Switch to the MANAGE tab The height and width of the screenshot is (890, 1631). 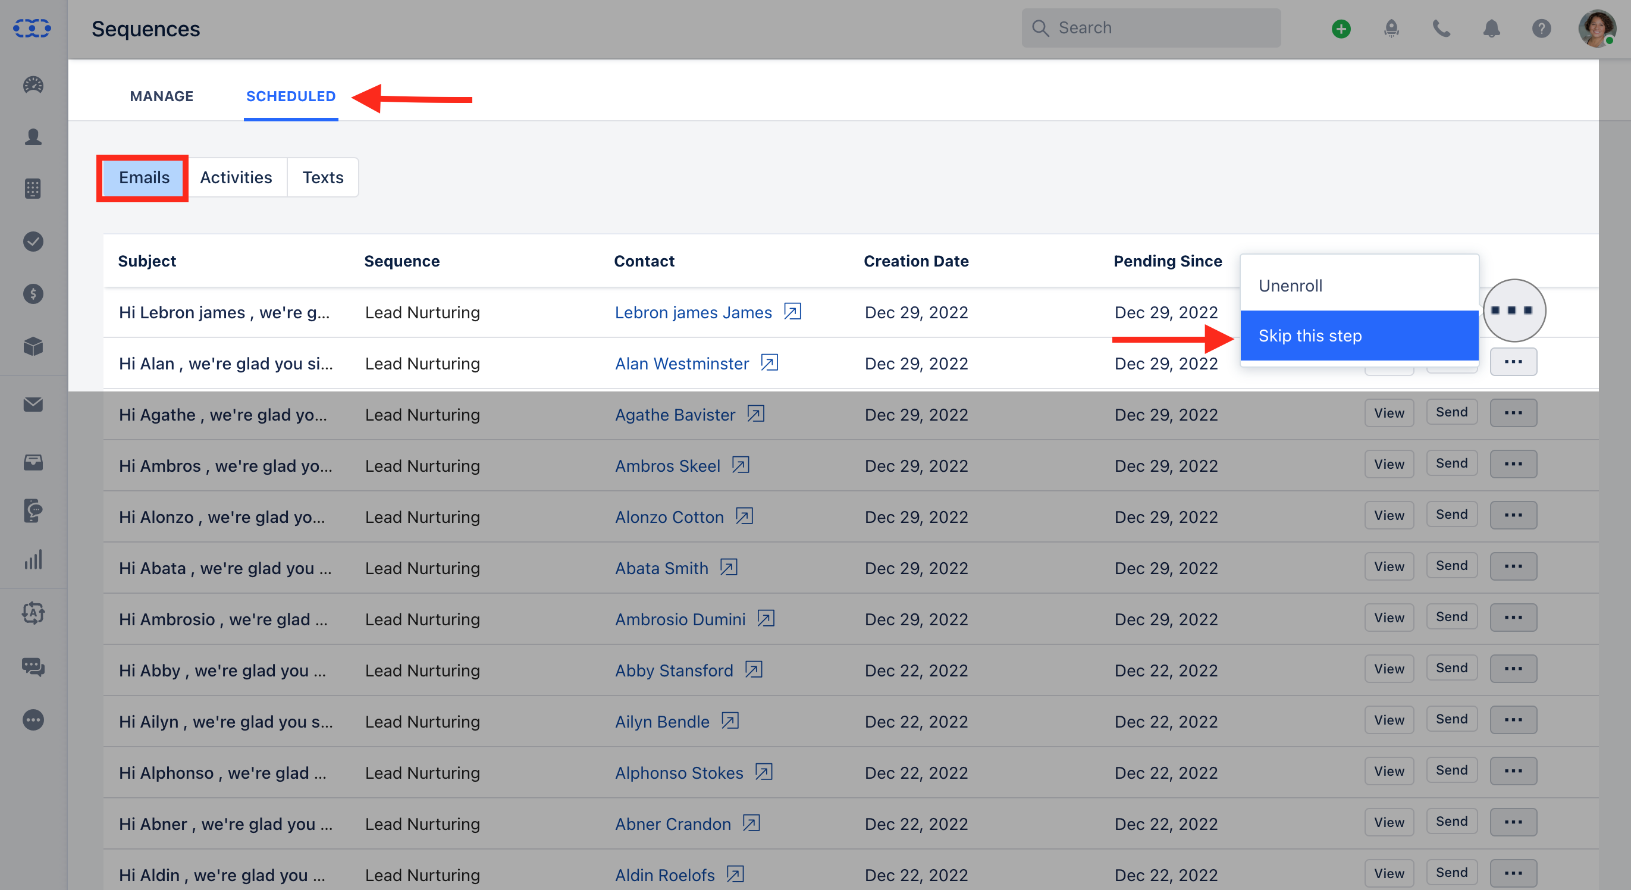[161, 96]
